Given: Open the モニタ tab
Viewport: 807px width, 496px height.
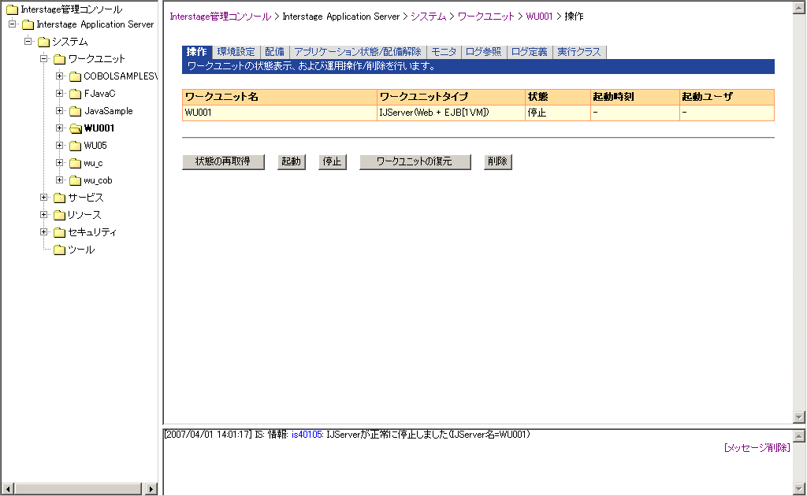Looking at the screenshot, I should pos(444,52).
